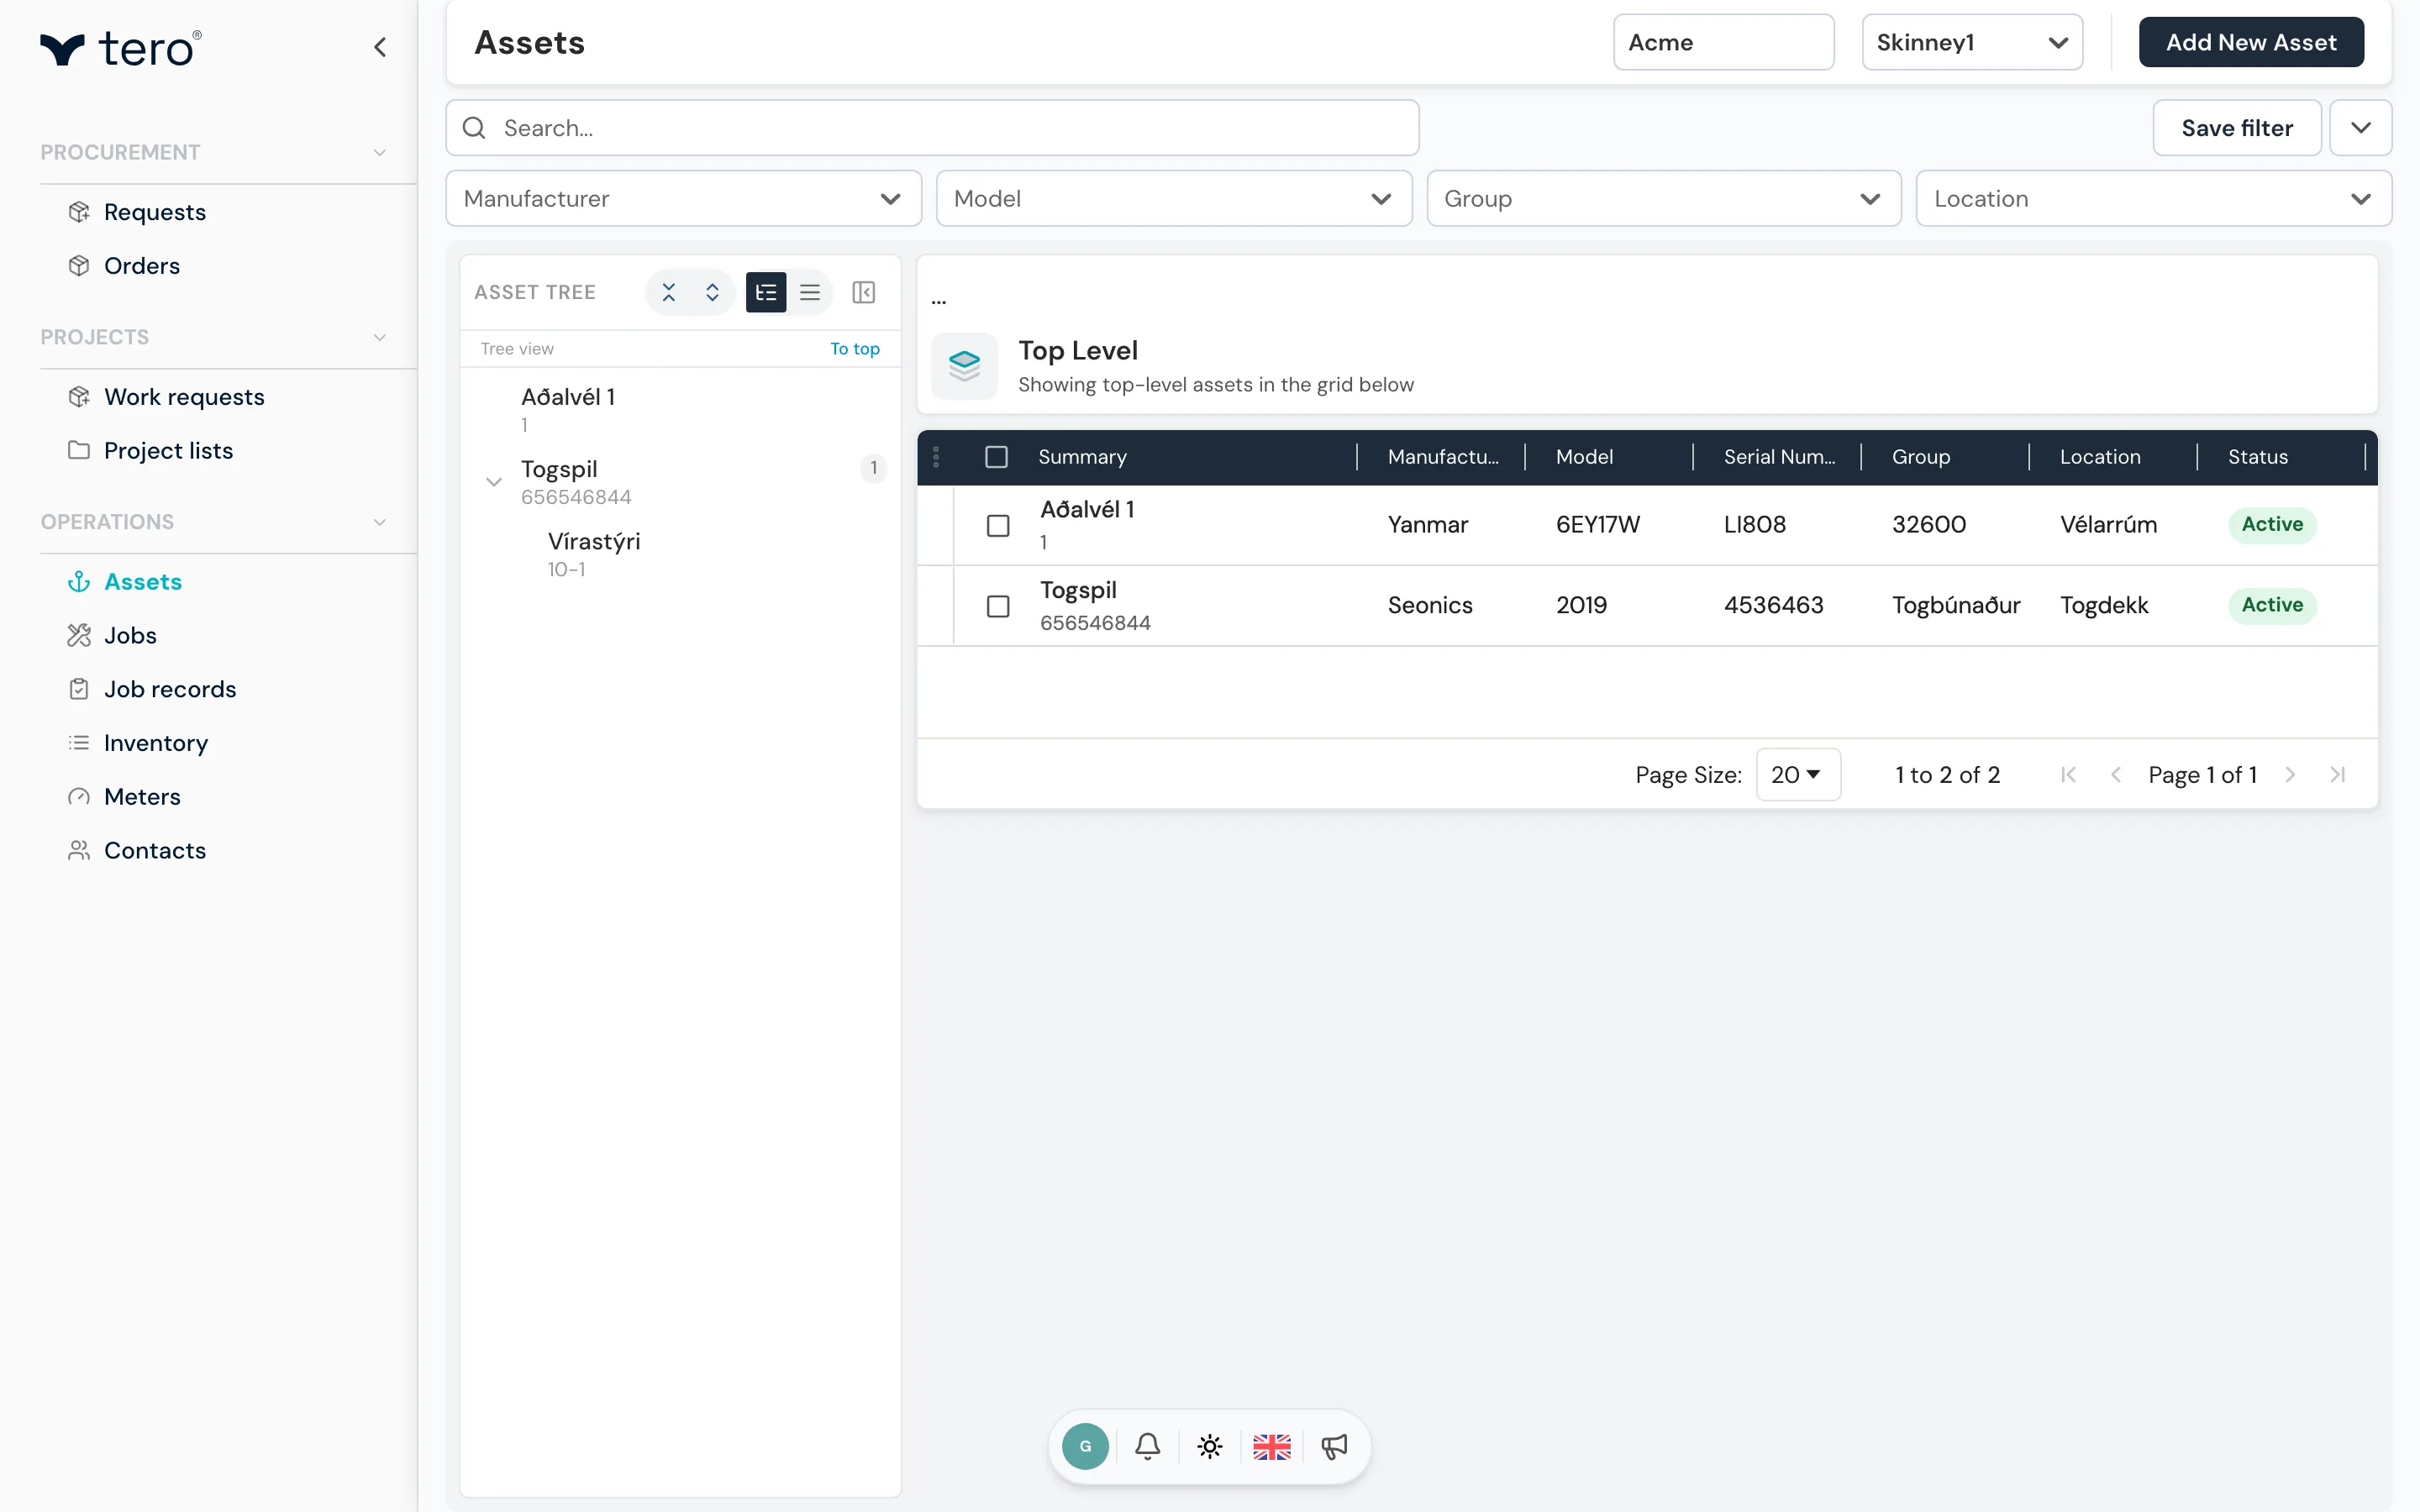Open the Save filter options arrow

tap(2360, 127)
